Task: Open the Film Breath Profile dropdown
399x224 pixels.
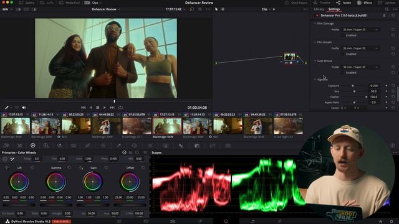Action: [360, 49]
